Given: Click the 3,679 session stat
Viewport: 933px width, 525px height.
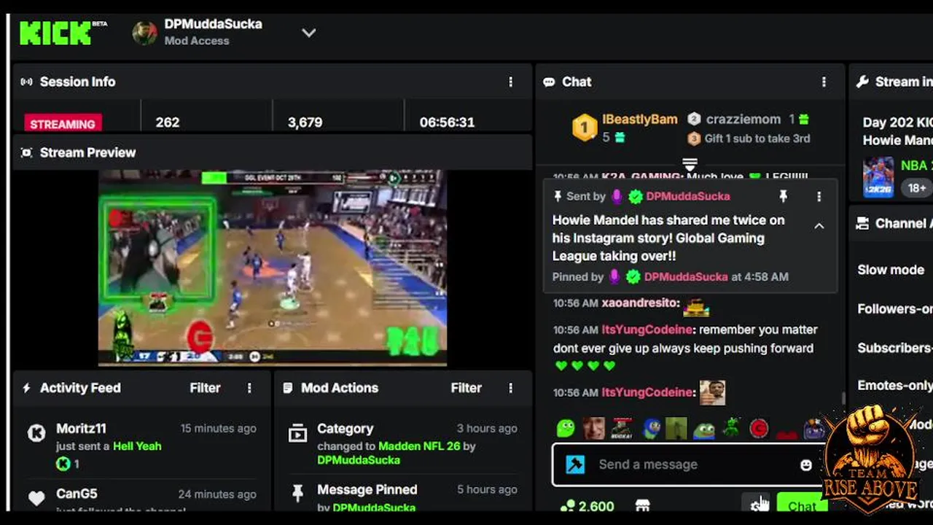Looking at the screenshot, I should click(x=305, y=122).
